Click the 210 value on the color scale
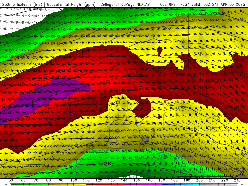 (212, 180)
